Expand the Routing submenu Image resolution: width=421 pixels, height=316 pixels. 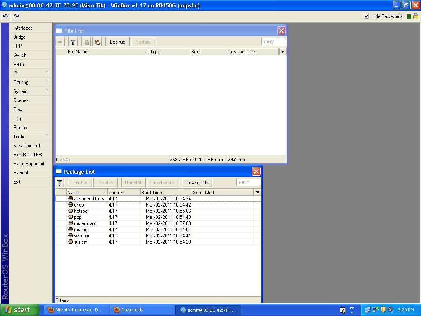click(30, 82)
